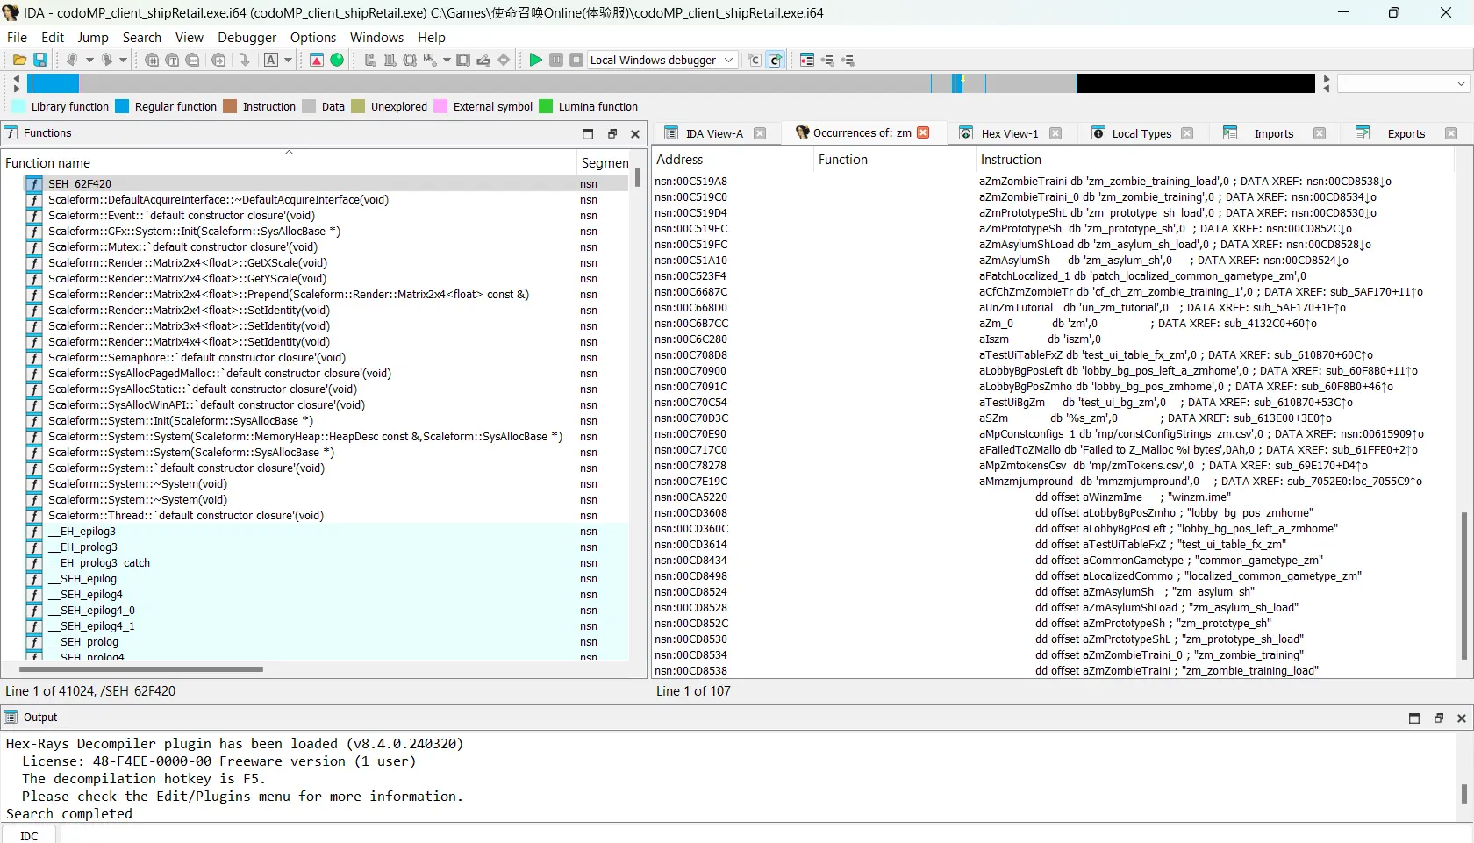1474x843 pixels.
Task: Select occurrence at address nsn:00C6B7CC
Action: (x=1053, y=323)
